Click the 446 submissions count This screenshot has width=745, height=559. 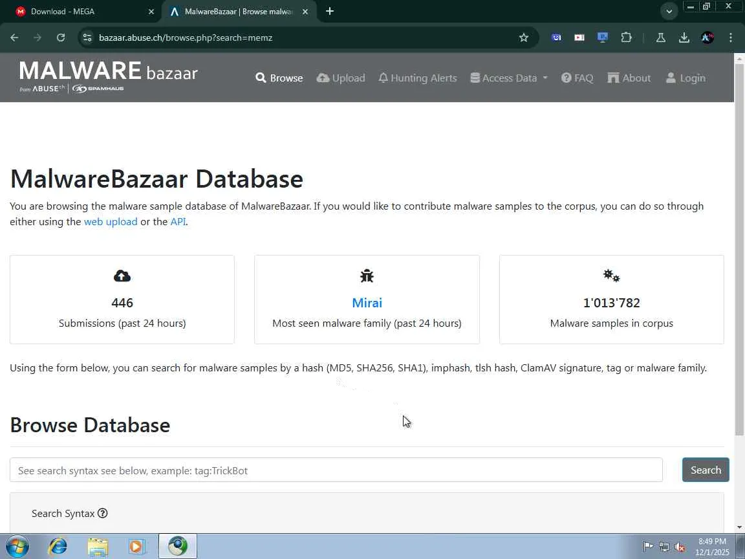point(122,303)
